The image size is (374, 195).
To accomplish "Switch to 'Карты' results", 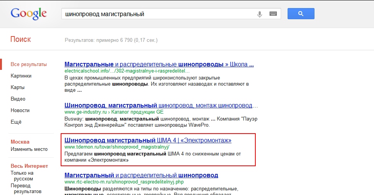I will click(x=18, y=87).
